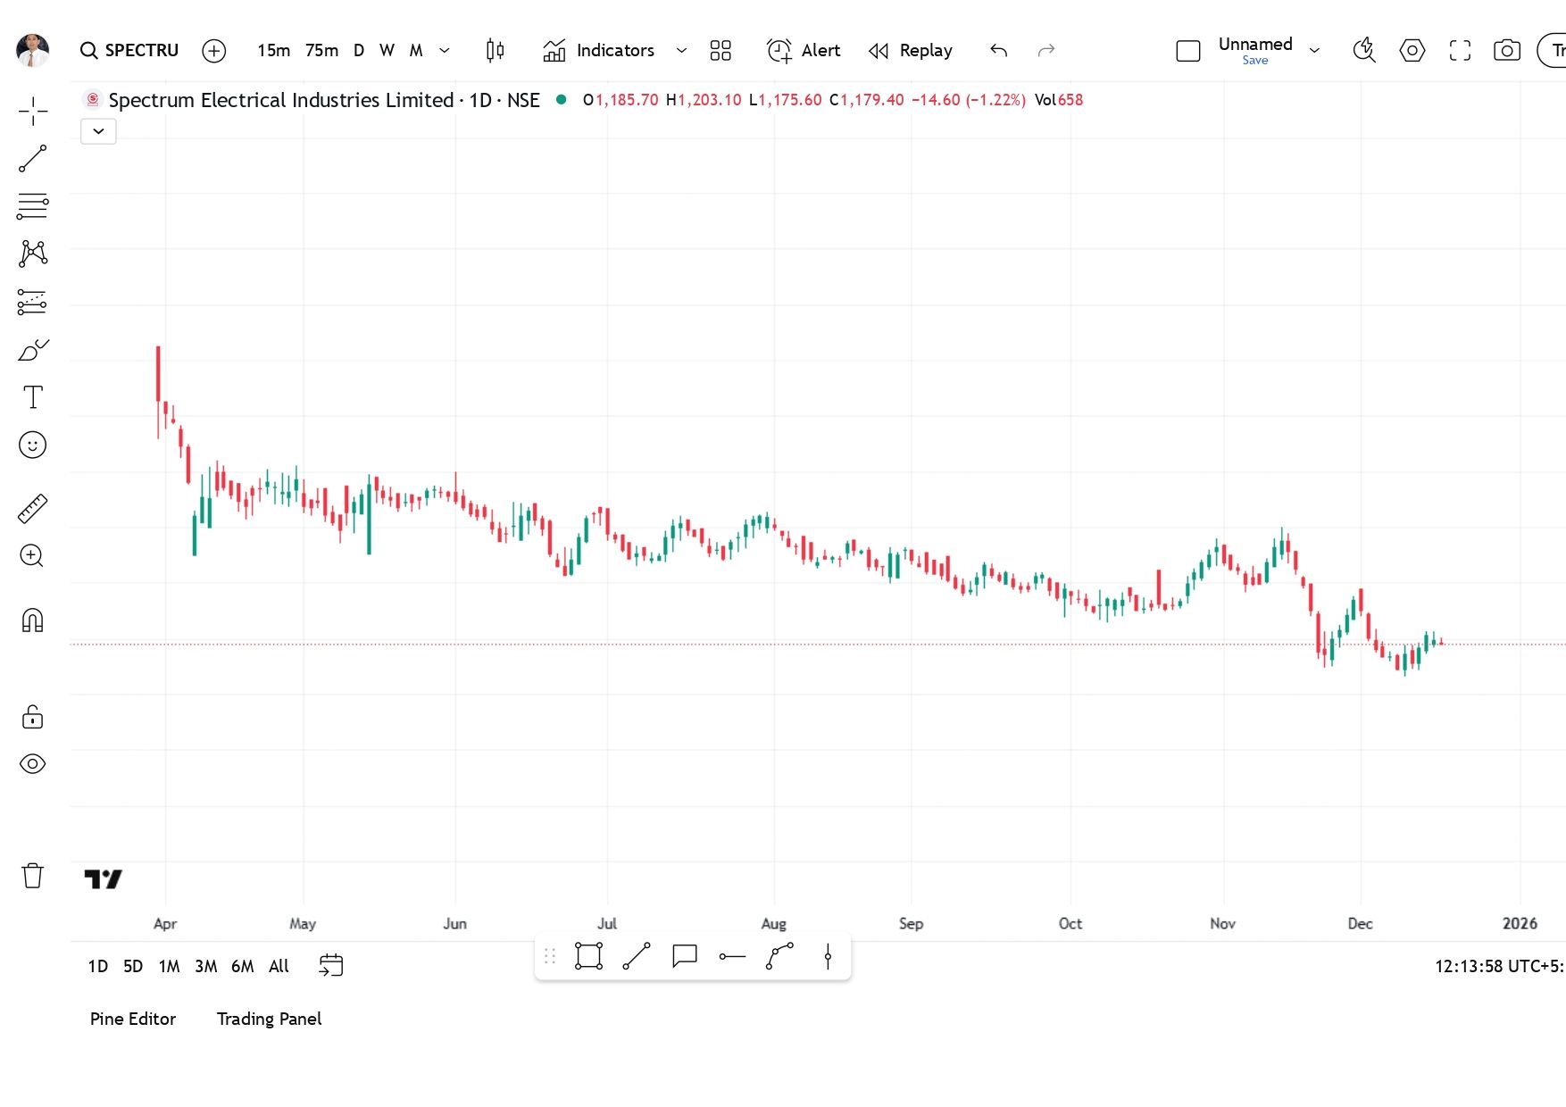Hide all drawings with the eye icon

click(33, 764)
